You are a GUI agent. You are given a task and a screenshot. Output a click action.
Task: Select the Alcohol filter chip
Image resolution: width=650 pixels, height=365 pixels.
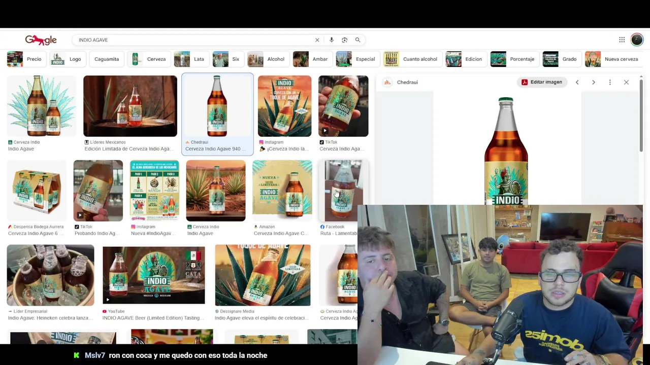(268, 59)
